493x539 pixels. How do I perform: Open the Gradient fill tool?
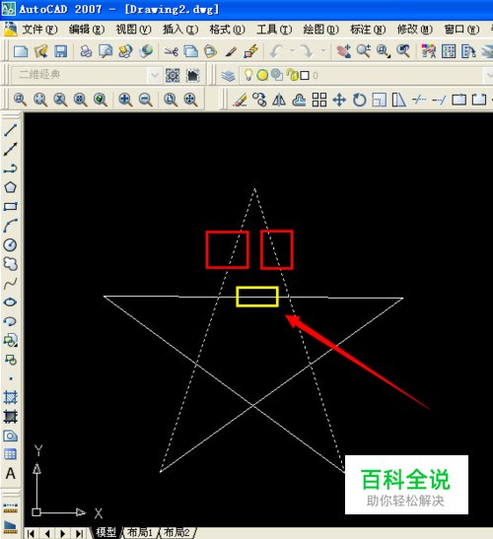[10, 417]
